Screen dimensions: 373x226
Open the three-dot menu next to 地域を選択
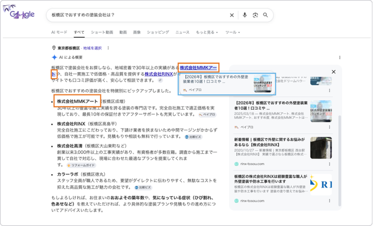pyautogui.click(x=108, y=48)
